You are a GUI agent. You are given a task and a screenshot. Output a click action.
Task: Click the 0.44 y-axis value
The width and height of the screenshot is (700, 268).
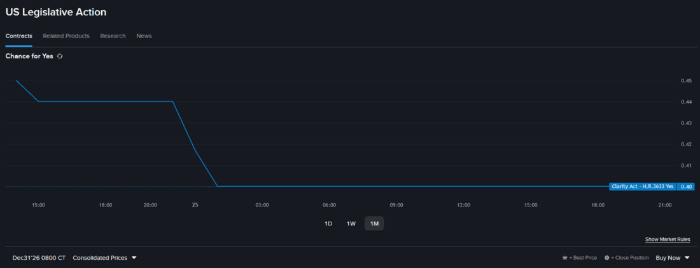[x=686, y=102]
